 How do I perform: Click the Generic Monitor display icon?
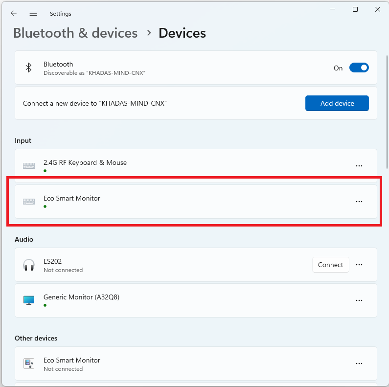(x=29, y=300)
